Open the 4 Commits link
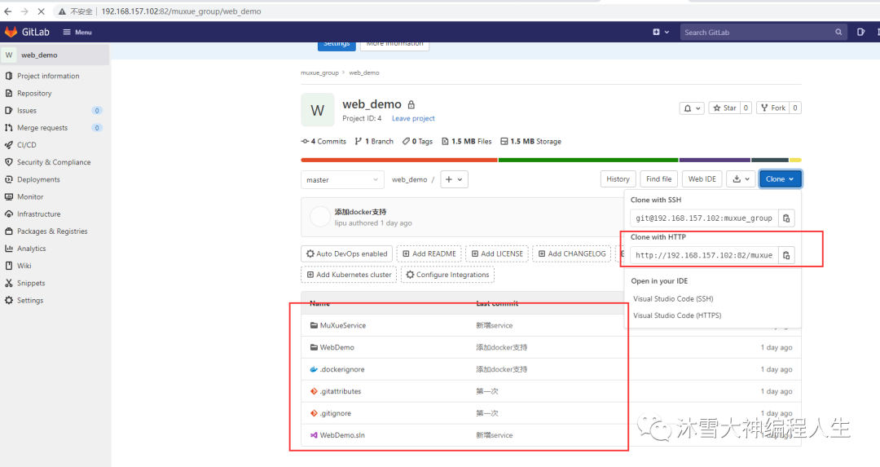Image resolution: width=880 pixels, height=467 pixels. [x=323, y=142]
